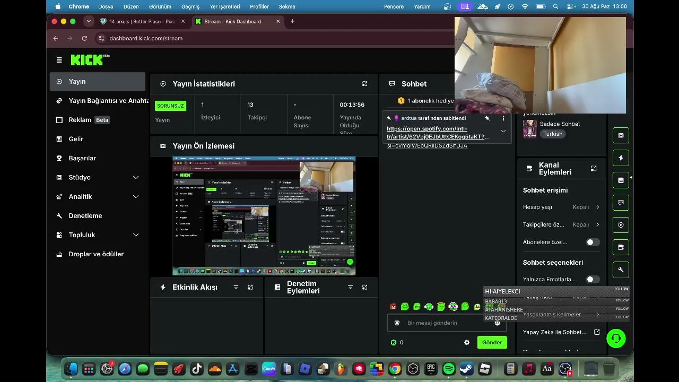Open Spotify from the Dock

tap(449, 369)
